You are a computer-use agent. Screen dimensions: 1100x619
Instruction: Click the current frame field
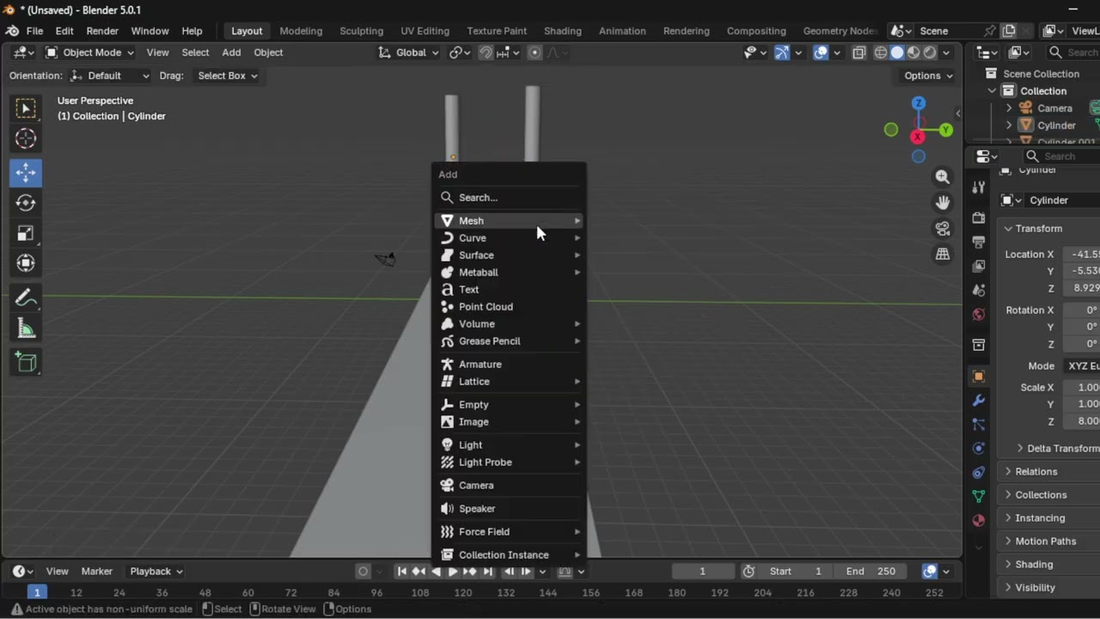pos(702,571)
